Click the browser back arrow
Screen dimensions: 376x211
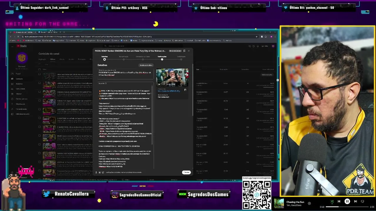pyautogui.click(x=11, y=37)
